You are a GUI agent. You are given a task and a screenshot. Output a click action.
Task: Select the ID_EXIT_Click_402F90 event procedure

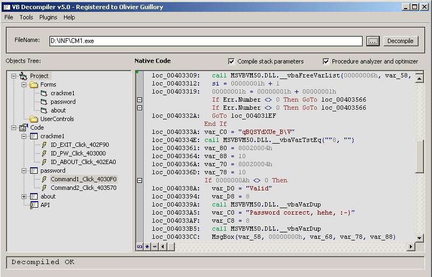point(80,145)
